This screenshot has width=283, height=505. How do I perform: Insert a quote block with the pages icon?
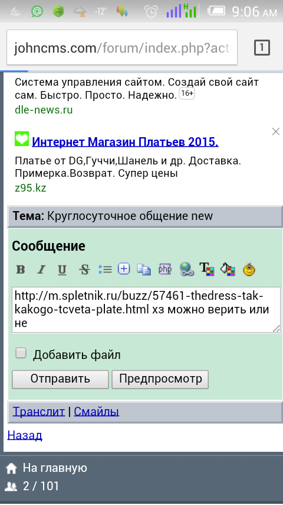point(144,269)
